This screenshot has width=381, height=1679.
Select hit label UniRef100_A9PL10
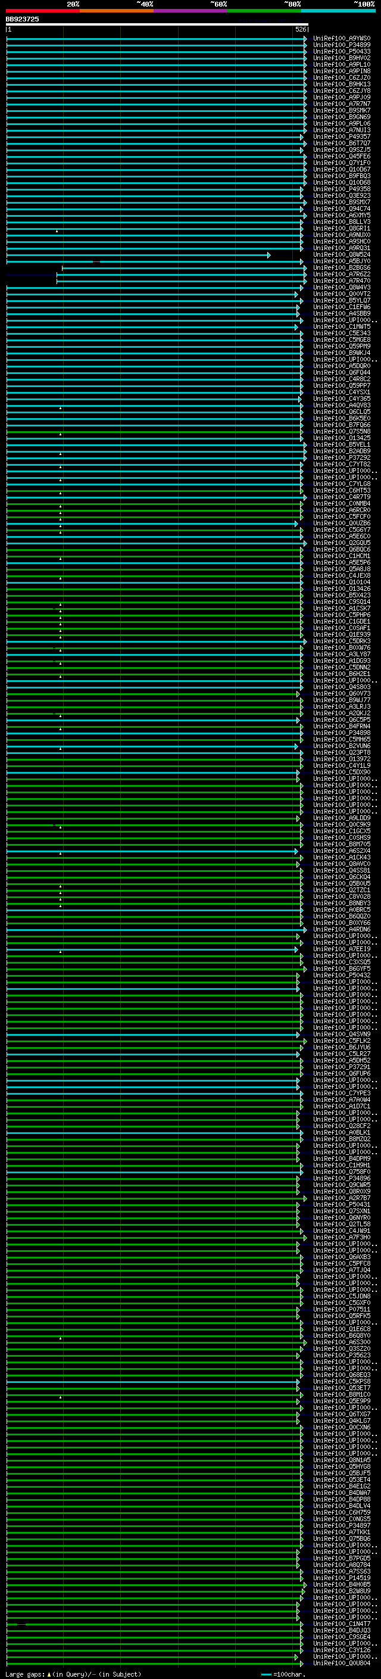pyautogui.click(x=342, y=64)
